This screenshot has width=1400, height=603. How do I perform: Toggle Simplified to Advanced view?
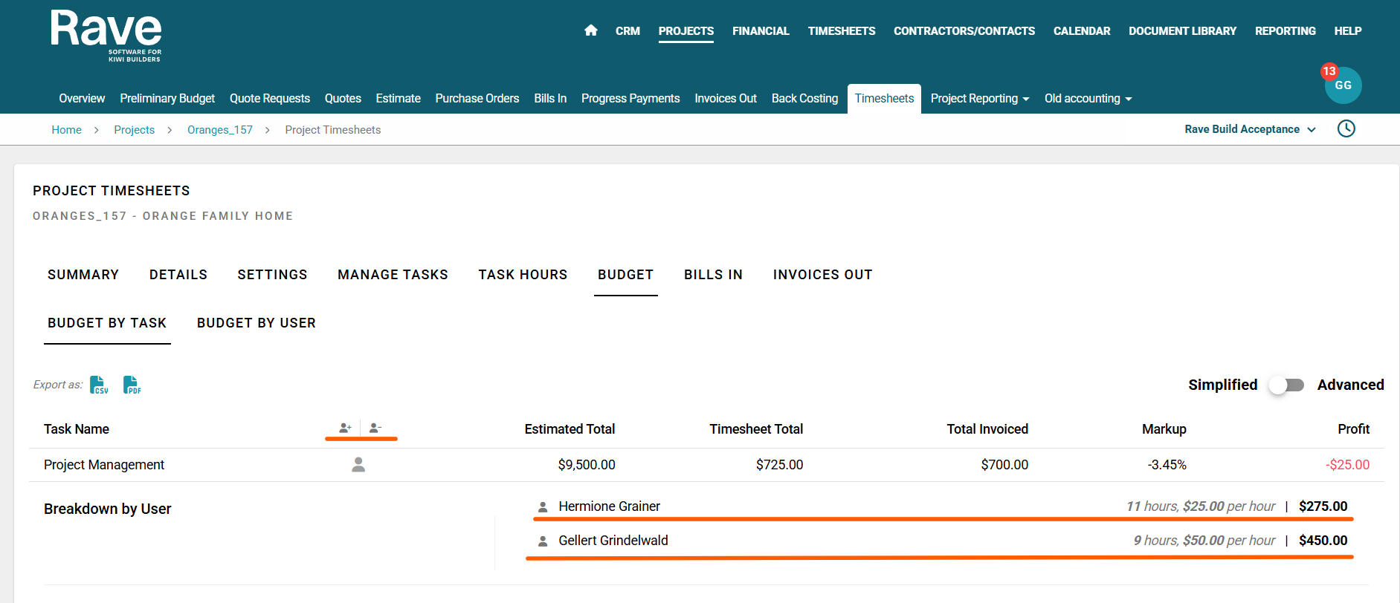(1286, 385)
